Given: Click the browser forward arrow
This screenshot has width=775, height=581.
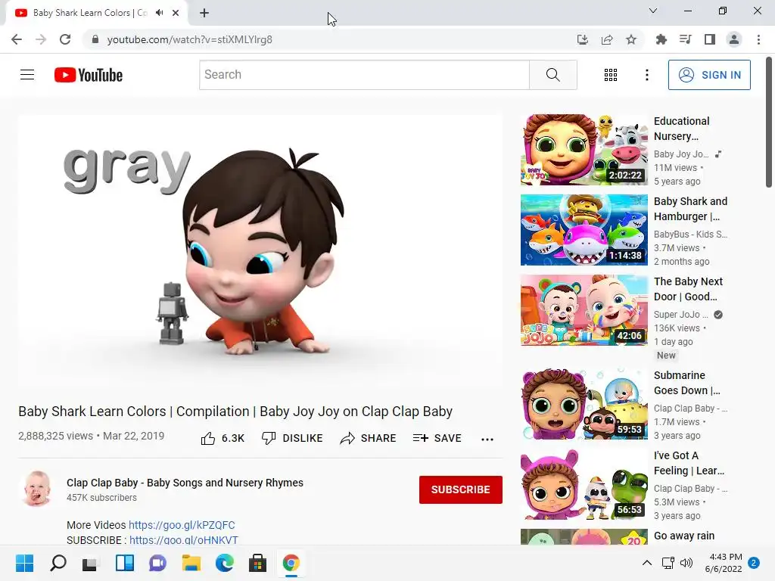Looking at the screenshot, I should coord(41,39).
